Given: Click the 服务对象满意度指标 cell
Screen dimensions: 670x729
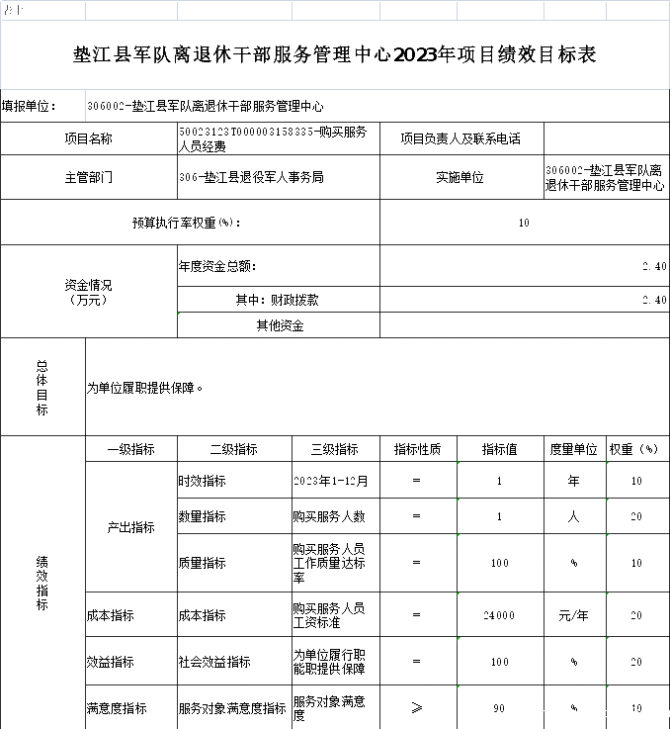Looking at the screenshot, I should click(233, 708).
